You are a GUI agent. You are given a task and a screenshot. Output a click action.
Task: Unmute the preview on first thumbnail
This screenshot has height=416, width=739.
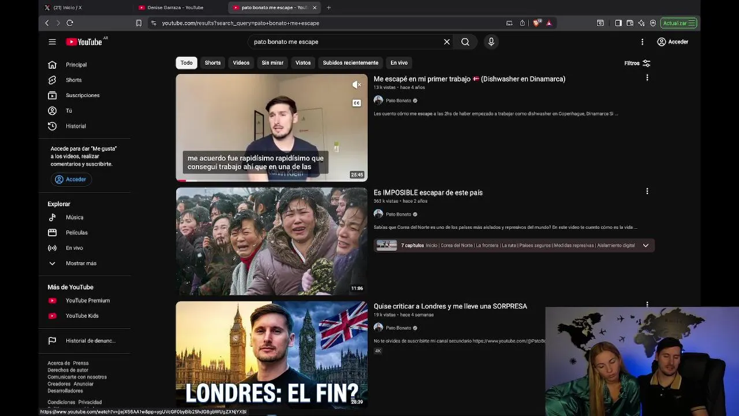pos(357,85)
